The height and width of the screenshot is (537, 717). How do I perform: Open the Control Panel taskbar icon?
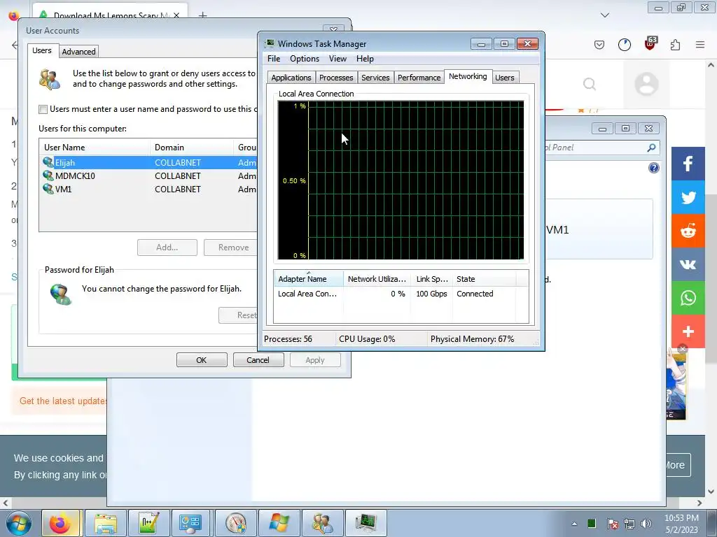click(x=190, y=523)
